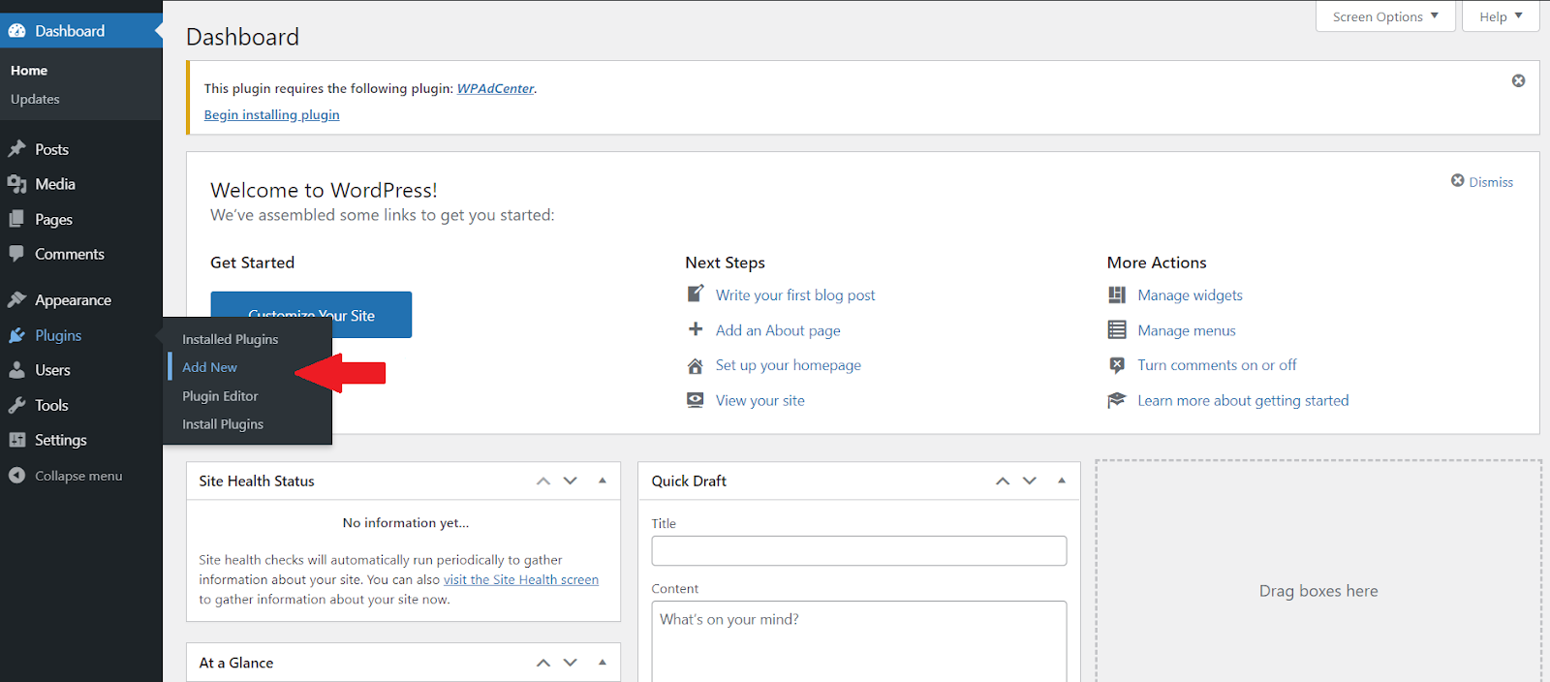
Task: Click Begin installing plugin link
Action: click(x=271, y=115)
